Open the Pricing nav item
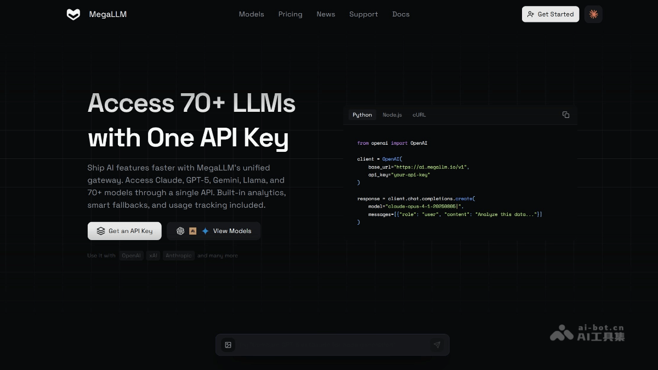Screen dimensions: 658x370 tap(290, 14)
